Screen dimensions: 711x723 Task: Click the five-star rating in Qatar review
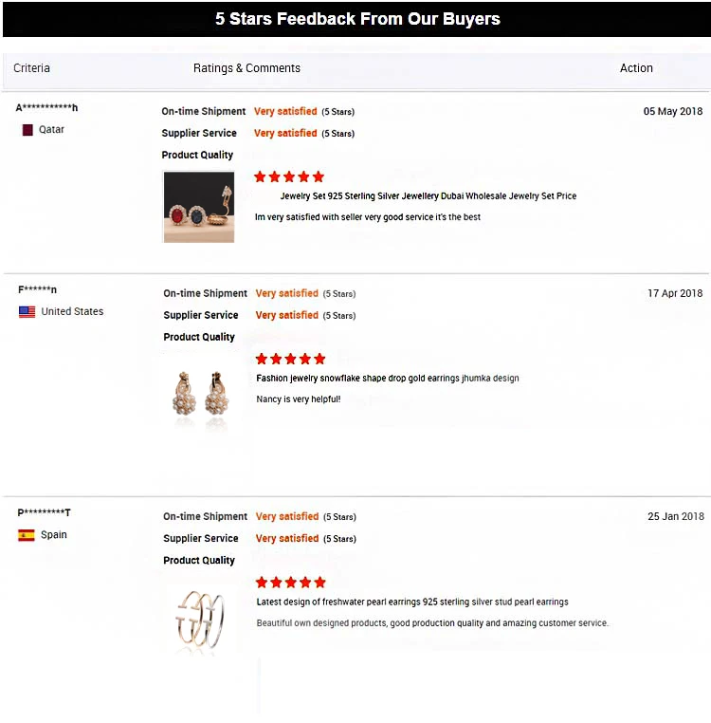tap(289, 176)
